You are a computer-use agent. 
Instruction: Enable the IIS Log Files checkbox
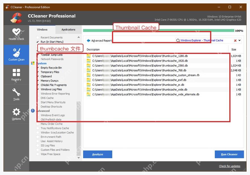pos(38,145)
